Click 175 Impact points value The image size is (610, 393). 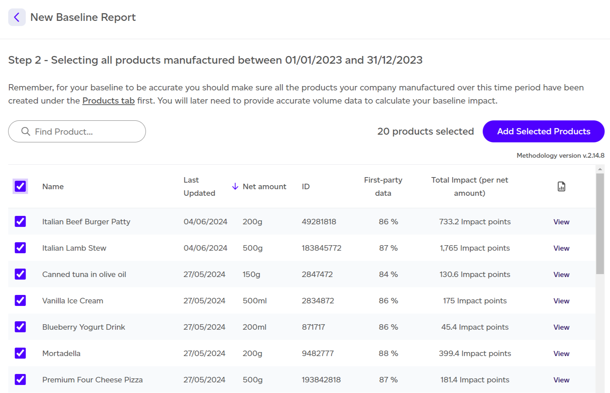coord(475,301)
